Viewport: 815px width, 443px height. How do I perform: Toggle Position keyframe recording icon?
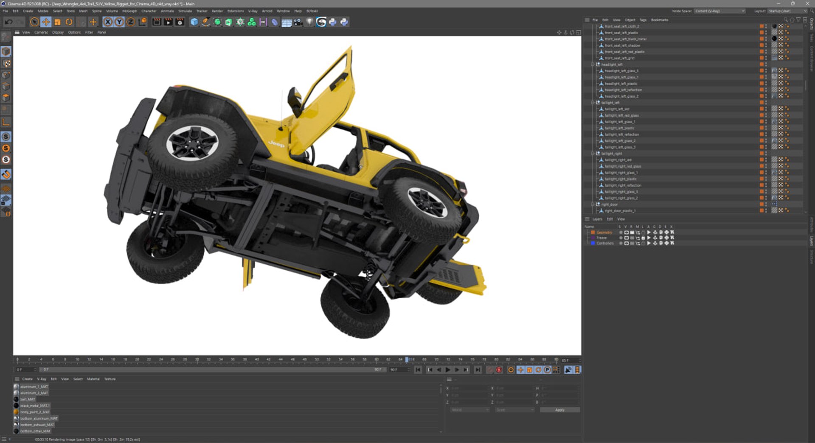520,370
